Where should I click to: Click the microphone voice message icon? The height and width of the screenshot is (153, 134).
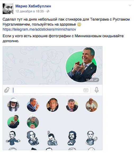pos(97,90)
